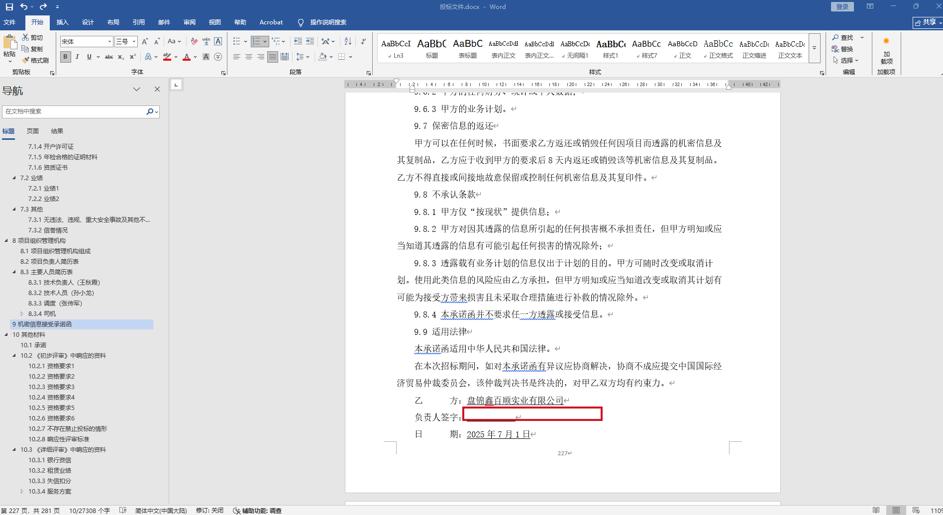Switch navigation pane to 页面 tab
This screenshot has width=943, height=515.
[33, 131]
